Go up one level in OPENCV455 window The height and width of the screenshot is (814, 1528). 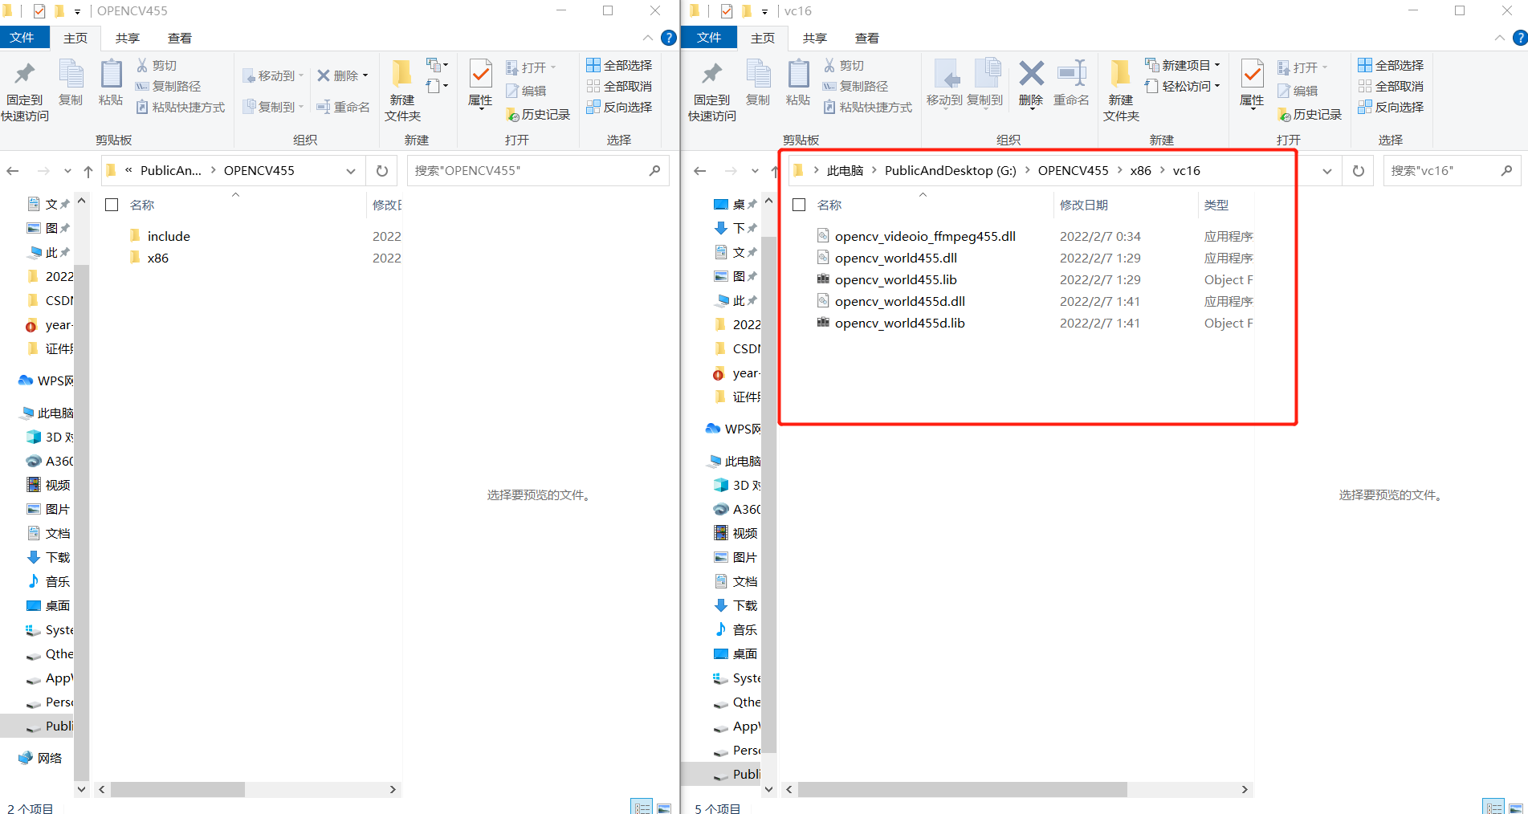pyautogui.click(x=88, y=170)
